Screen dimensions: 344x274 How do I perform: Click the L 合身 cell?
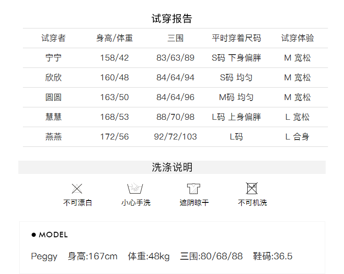click(298, 137)
